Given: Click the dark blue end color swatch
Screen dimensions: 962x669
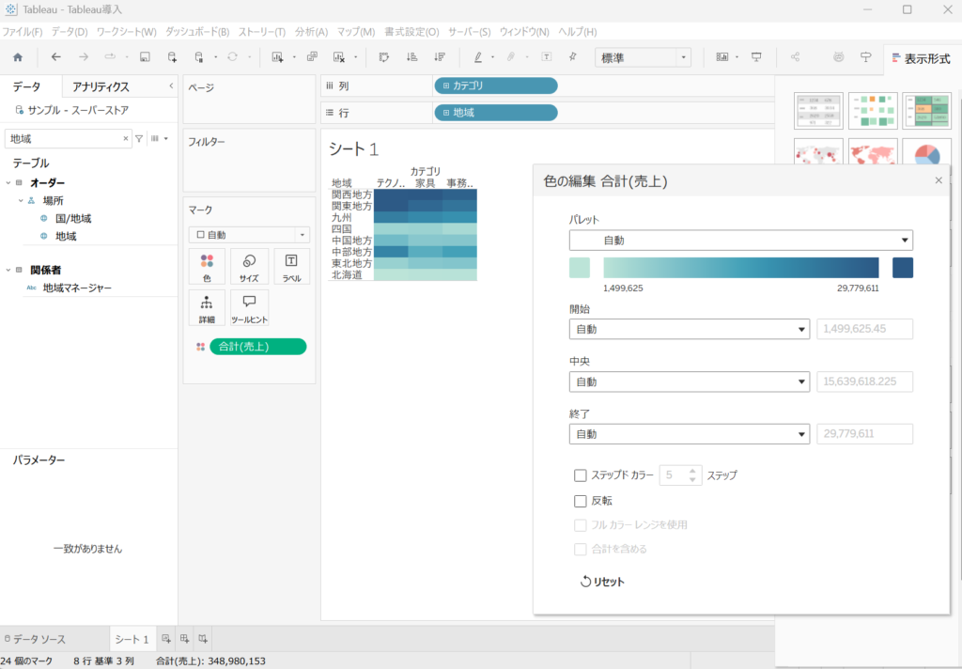Looking at the screenshot, I should (902, 268).
